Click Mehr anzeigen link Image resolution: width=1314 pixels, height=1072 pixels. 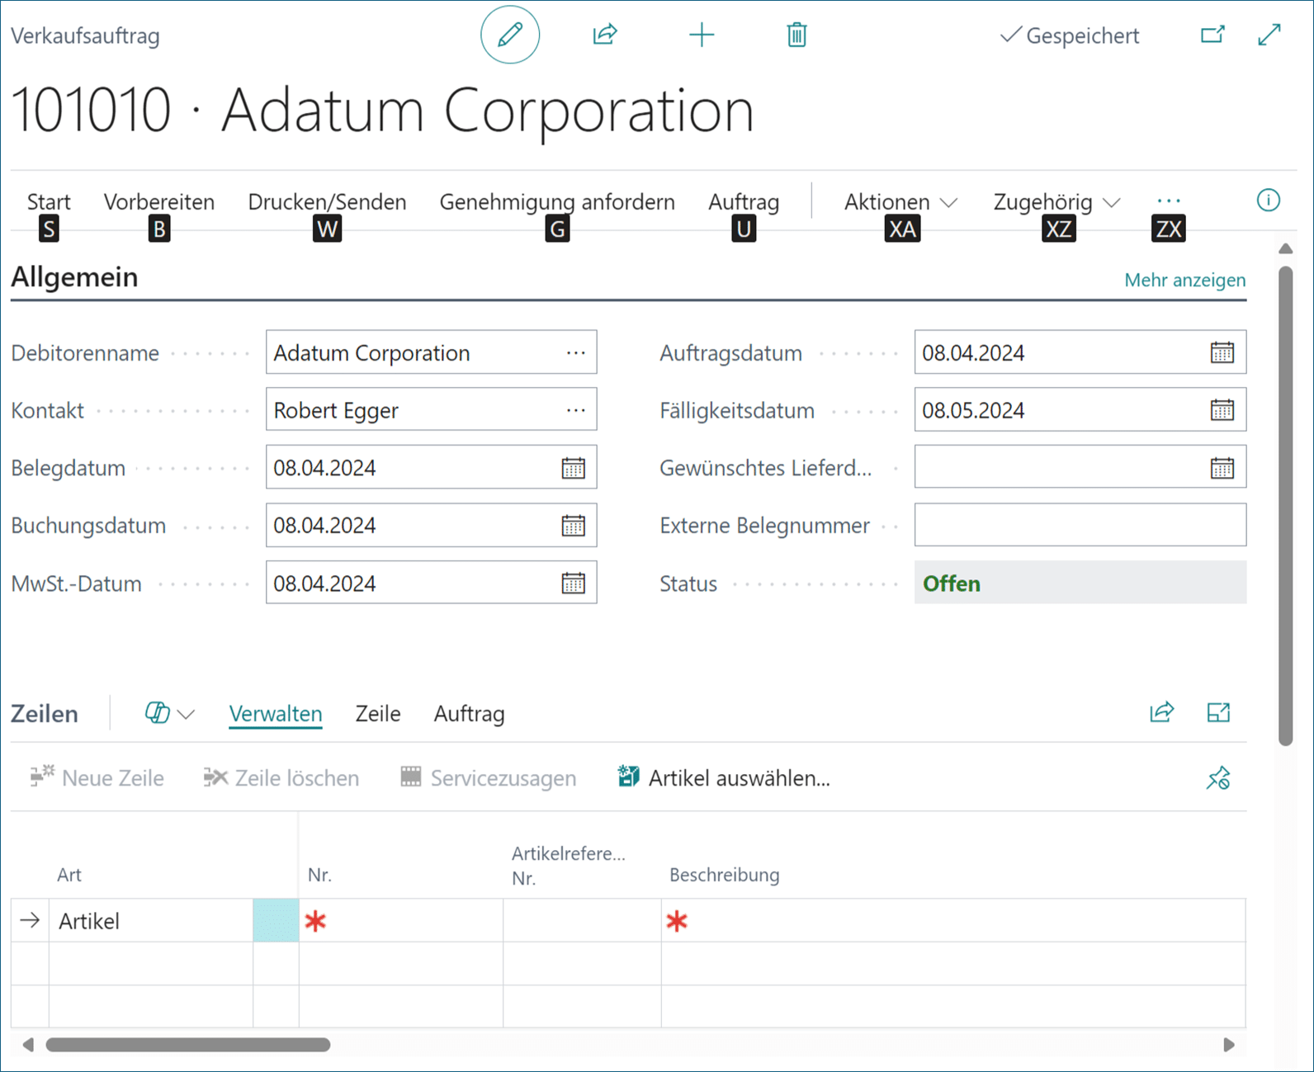click(1184, 281)
